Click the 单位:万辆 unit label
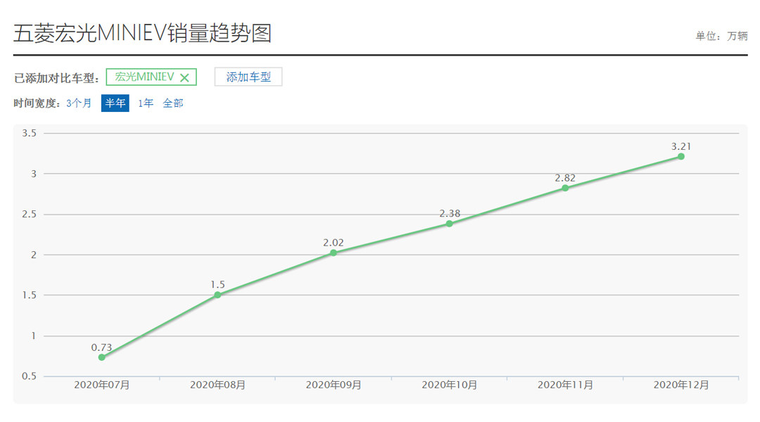The height and width of the screenshot is (422, 760). point(721,37)
